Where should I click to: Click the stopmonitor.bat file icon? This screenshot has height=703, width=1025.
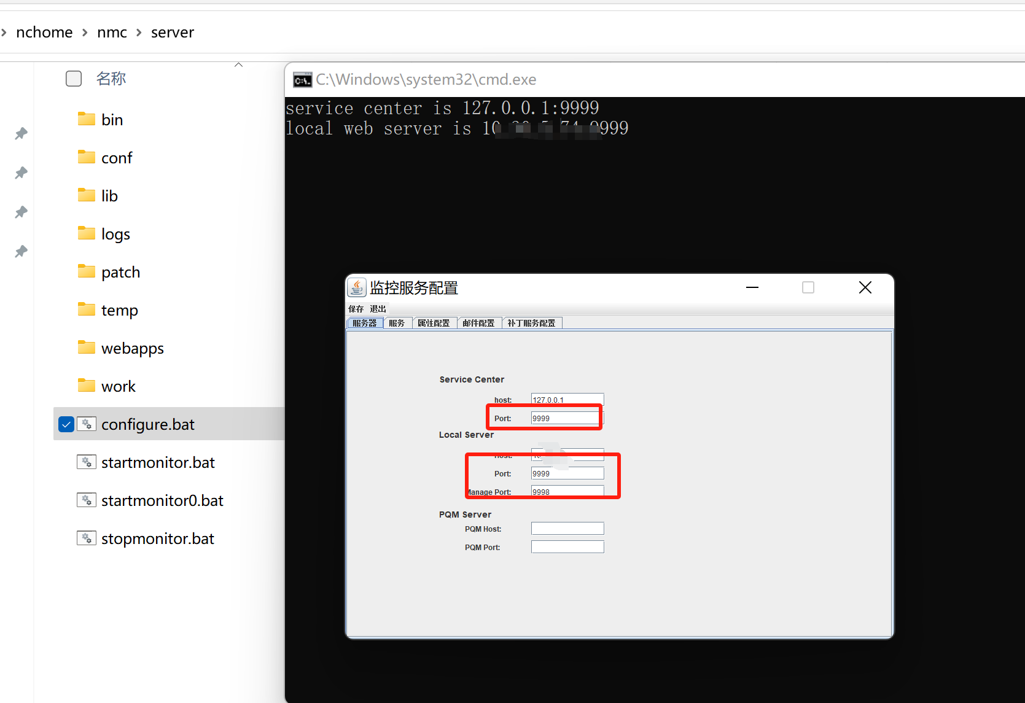[x=87, y=538]
